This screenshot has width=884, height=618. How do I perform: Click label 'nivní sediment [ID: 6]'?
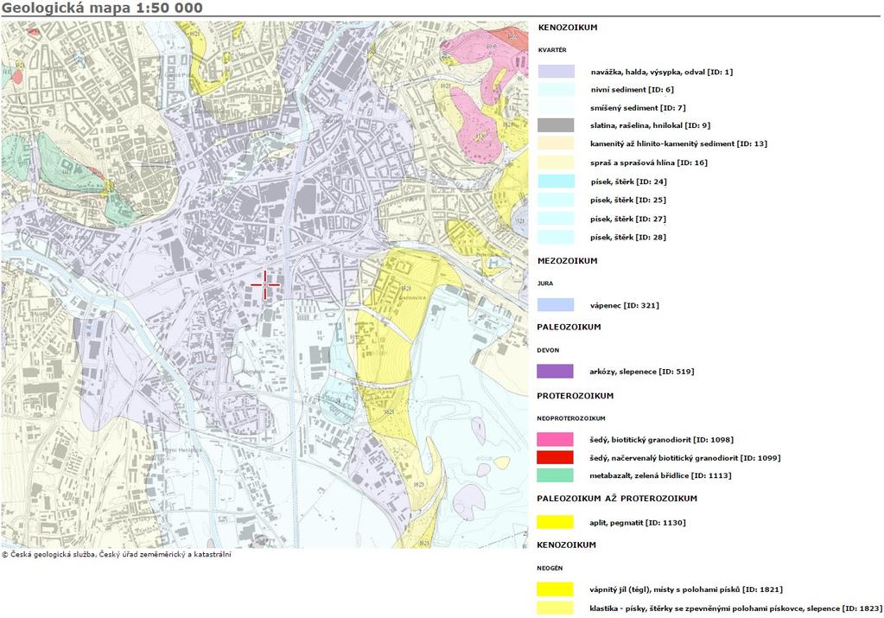[x=632, y=90]
